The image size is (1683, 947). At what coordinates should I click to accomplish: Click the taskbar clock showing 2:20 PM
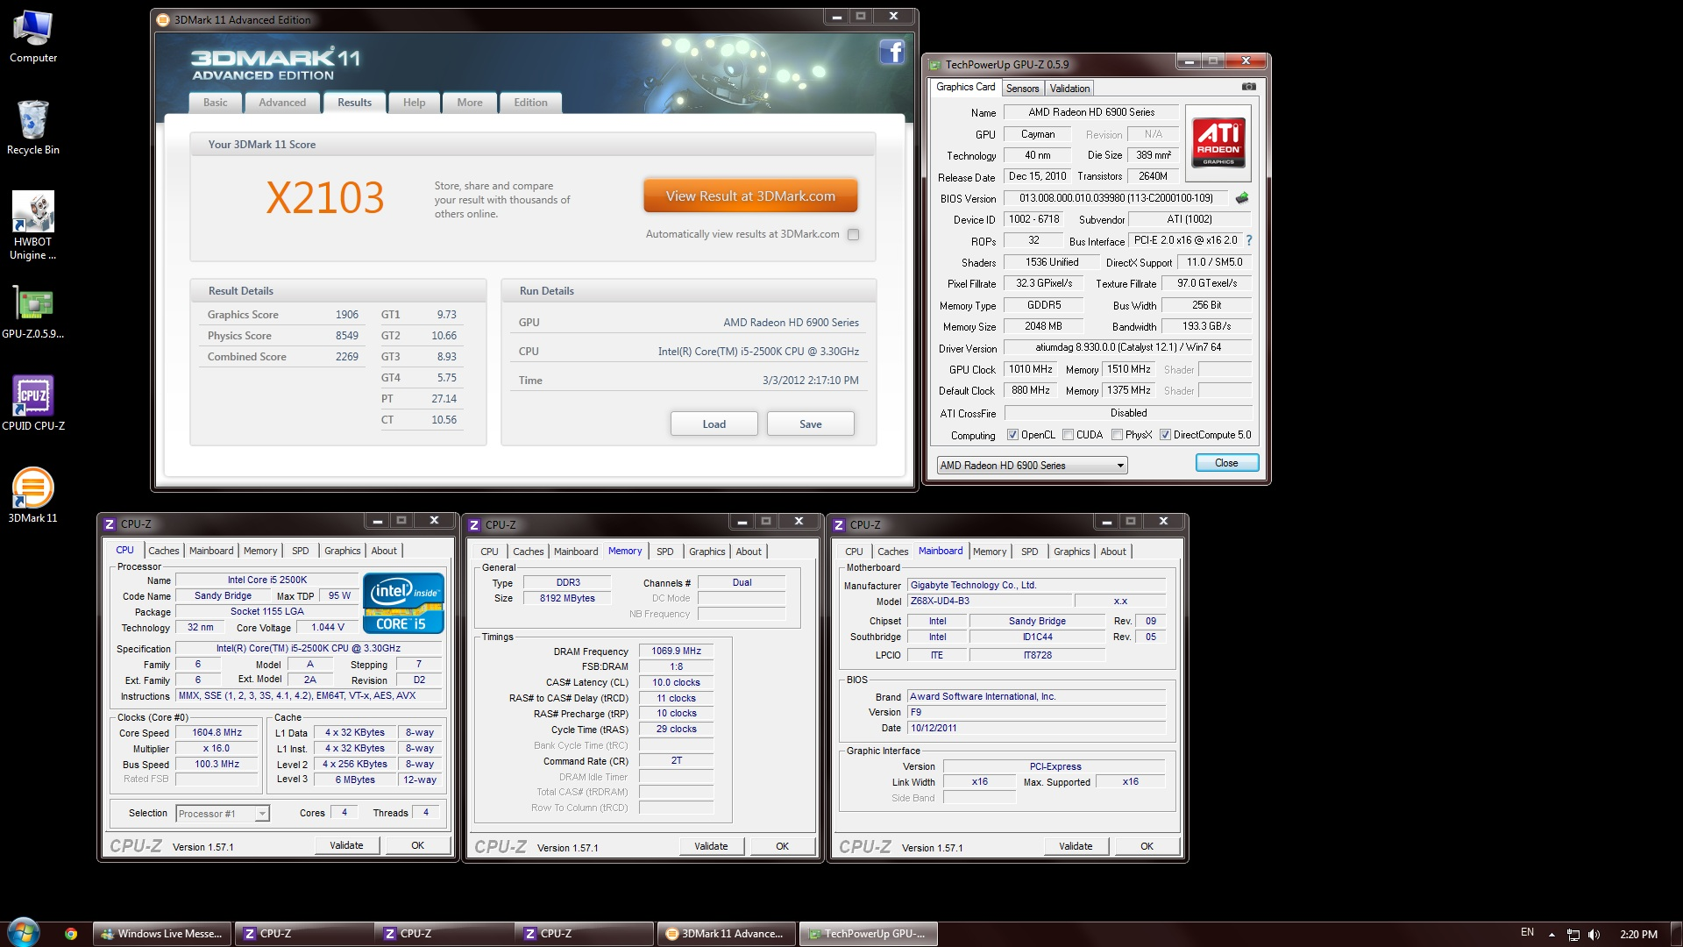1638,935
